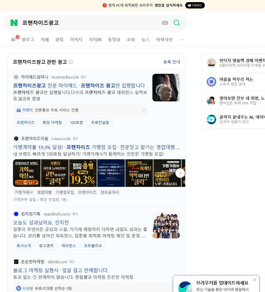This screenshot has width=265, height=292.
Task: Open the ONE-STOP 기획부터 확장까지 banner image
Action: [x=27, y=173]
